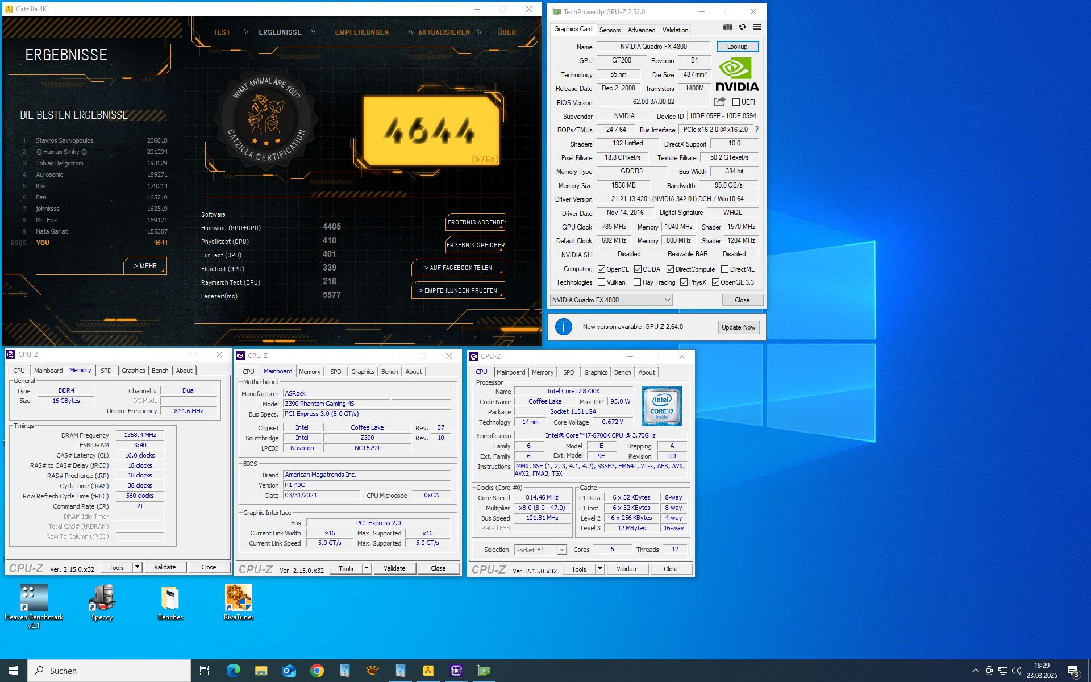
Task: Click the MEHR button under best results
Action: coord(145,266)
